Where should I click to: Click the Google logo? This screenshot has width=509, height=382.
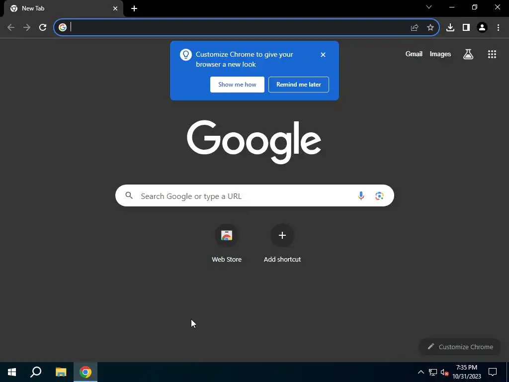(254, 142)
